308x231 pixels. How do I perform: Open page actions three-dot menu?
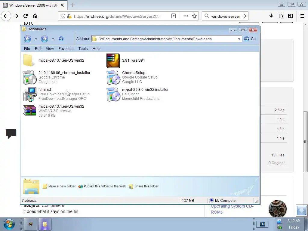coord(186,16)
